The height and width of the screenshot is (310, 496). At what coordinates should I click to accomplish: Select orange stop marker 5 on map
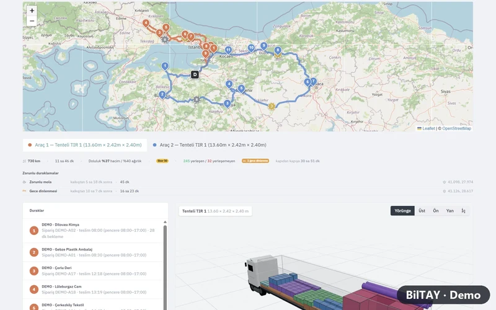click(x=166, y=28)
